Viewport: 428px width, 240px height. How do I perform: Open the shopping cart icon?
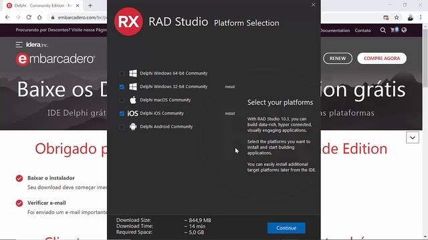click(394, 30)
